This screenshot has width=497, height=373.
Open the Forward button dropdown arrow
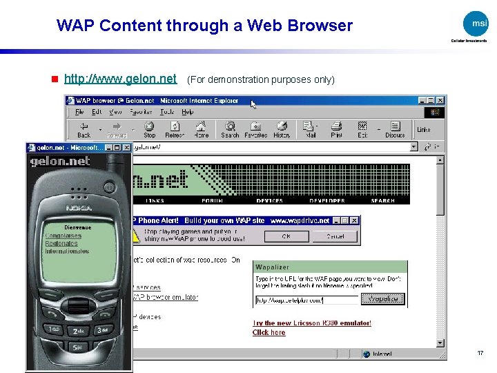pyautogui.click(x=133, y=130)
